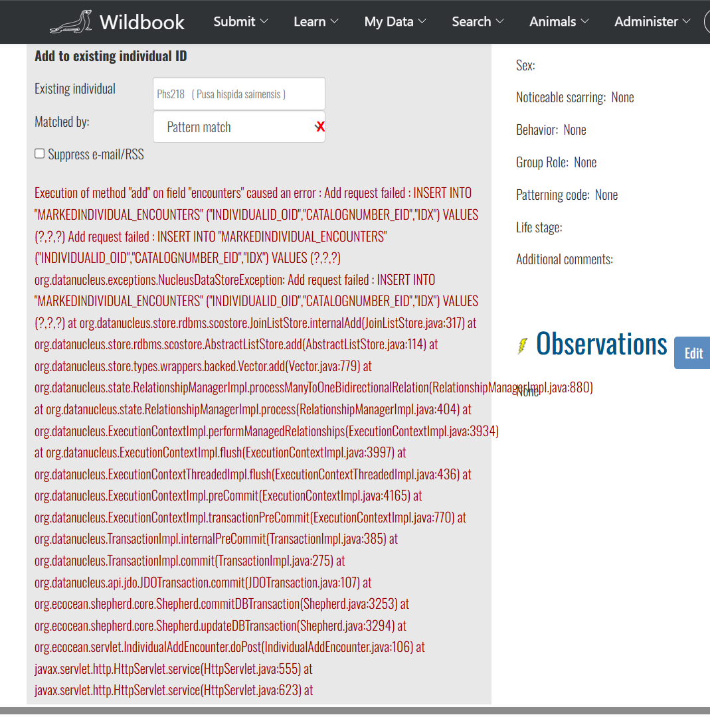Click the Observations section heading
710x717 pixels.
pos(601,344)
